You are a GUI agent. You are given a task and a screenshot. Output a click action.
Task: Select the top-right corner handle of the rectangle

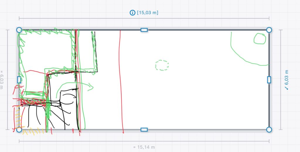(269, 30)
